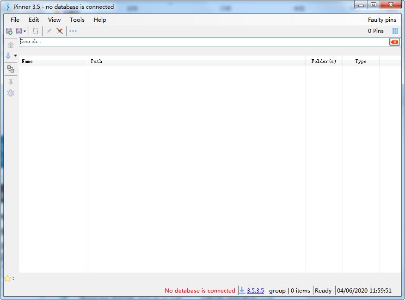Image resolution: width=405 pixels, height=300 pixels.
Task: Click the 0 Pins counter
Action: 375,31
